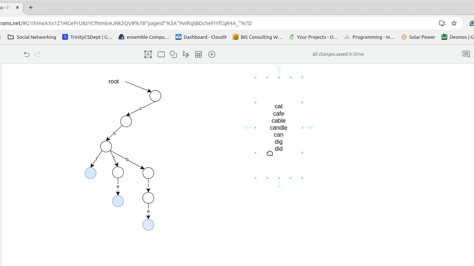This screenshot has height=266, width=474.
Task: Select the freehand drawing tool
Action: 186,54
